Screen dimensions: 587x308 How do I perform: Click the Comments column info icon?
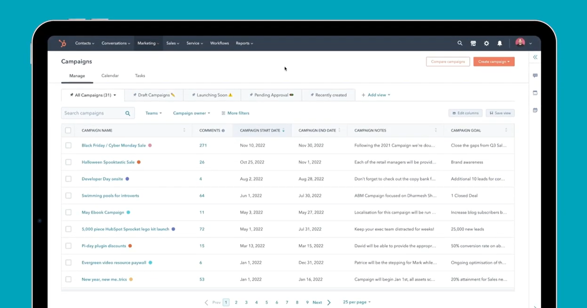(x=223, y=131)
